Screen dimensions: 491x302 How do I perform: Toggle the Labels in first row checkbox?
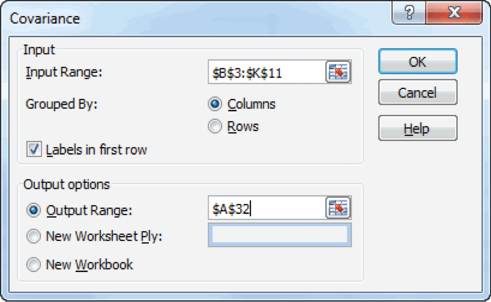click(x=34, y=150)
